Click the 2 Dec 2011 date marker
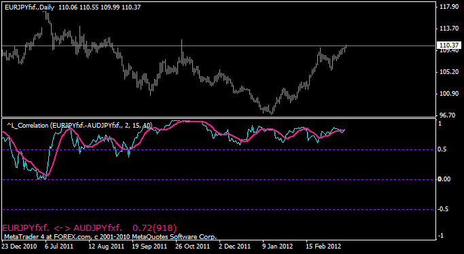464x254 pixels. (x=234, y=247)
